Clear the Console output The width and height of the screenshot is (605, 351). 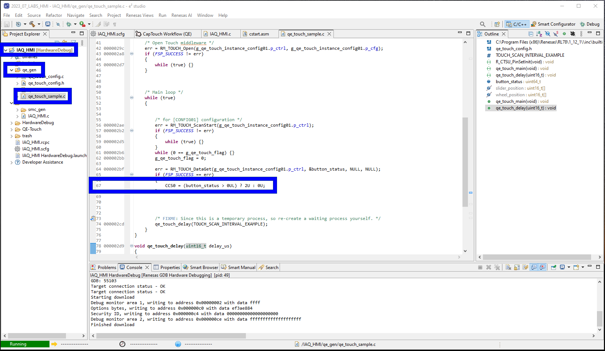point(508,267)
